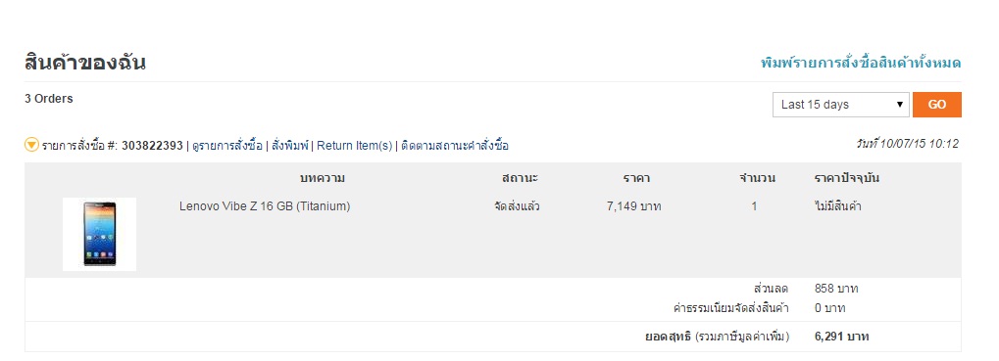Viewport: 999px width, 361px height.
Task: Click the สินค้าของฉัน page heading
Action: pos(85,63)
